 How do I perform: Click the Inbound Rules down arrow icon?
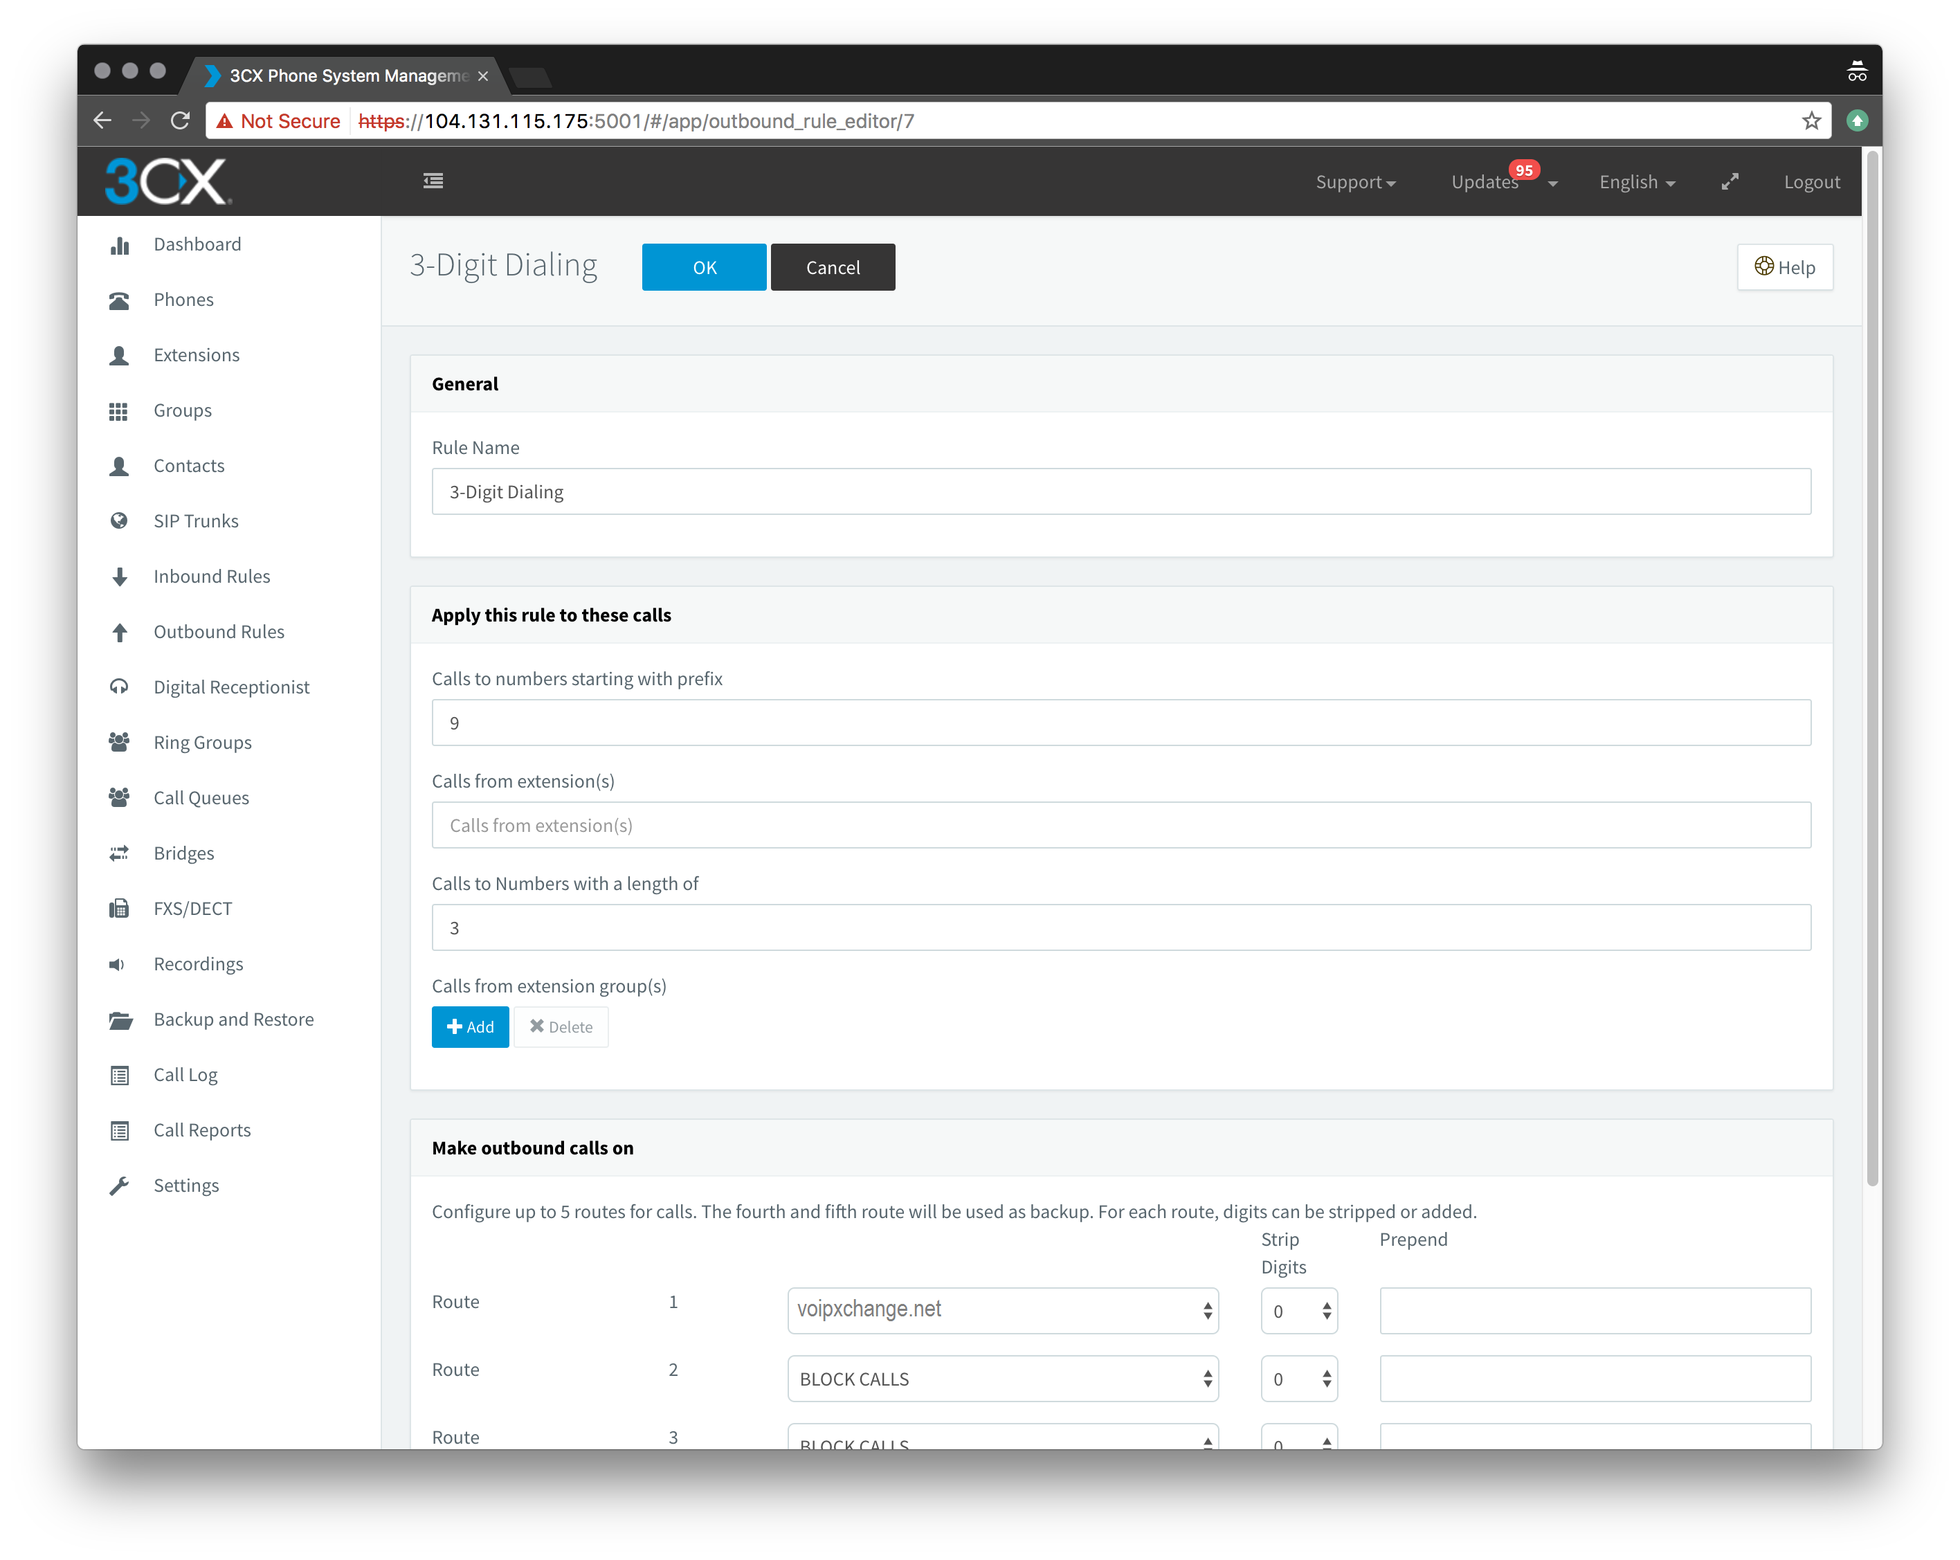point(119,577)
